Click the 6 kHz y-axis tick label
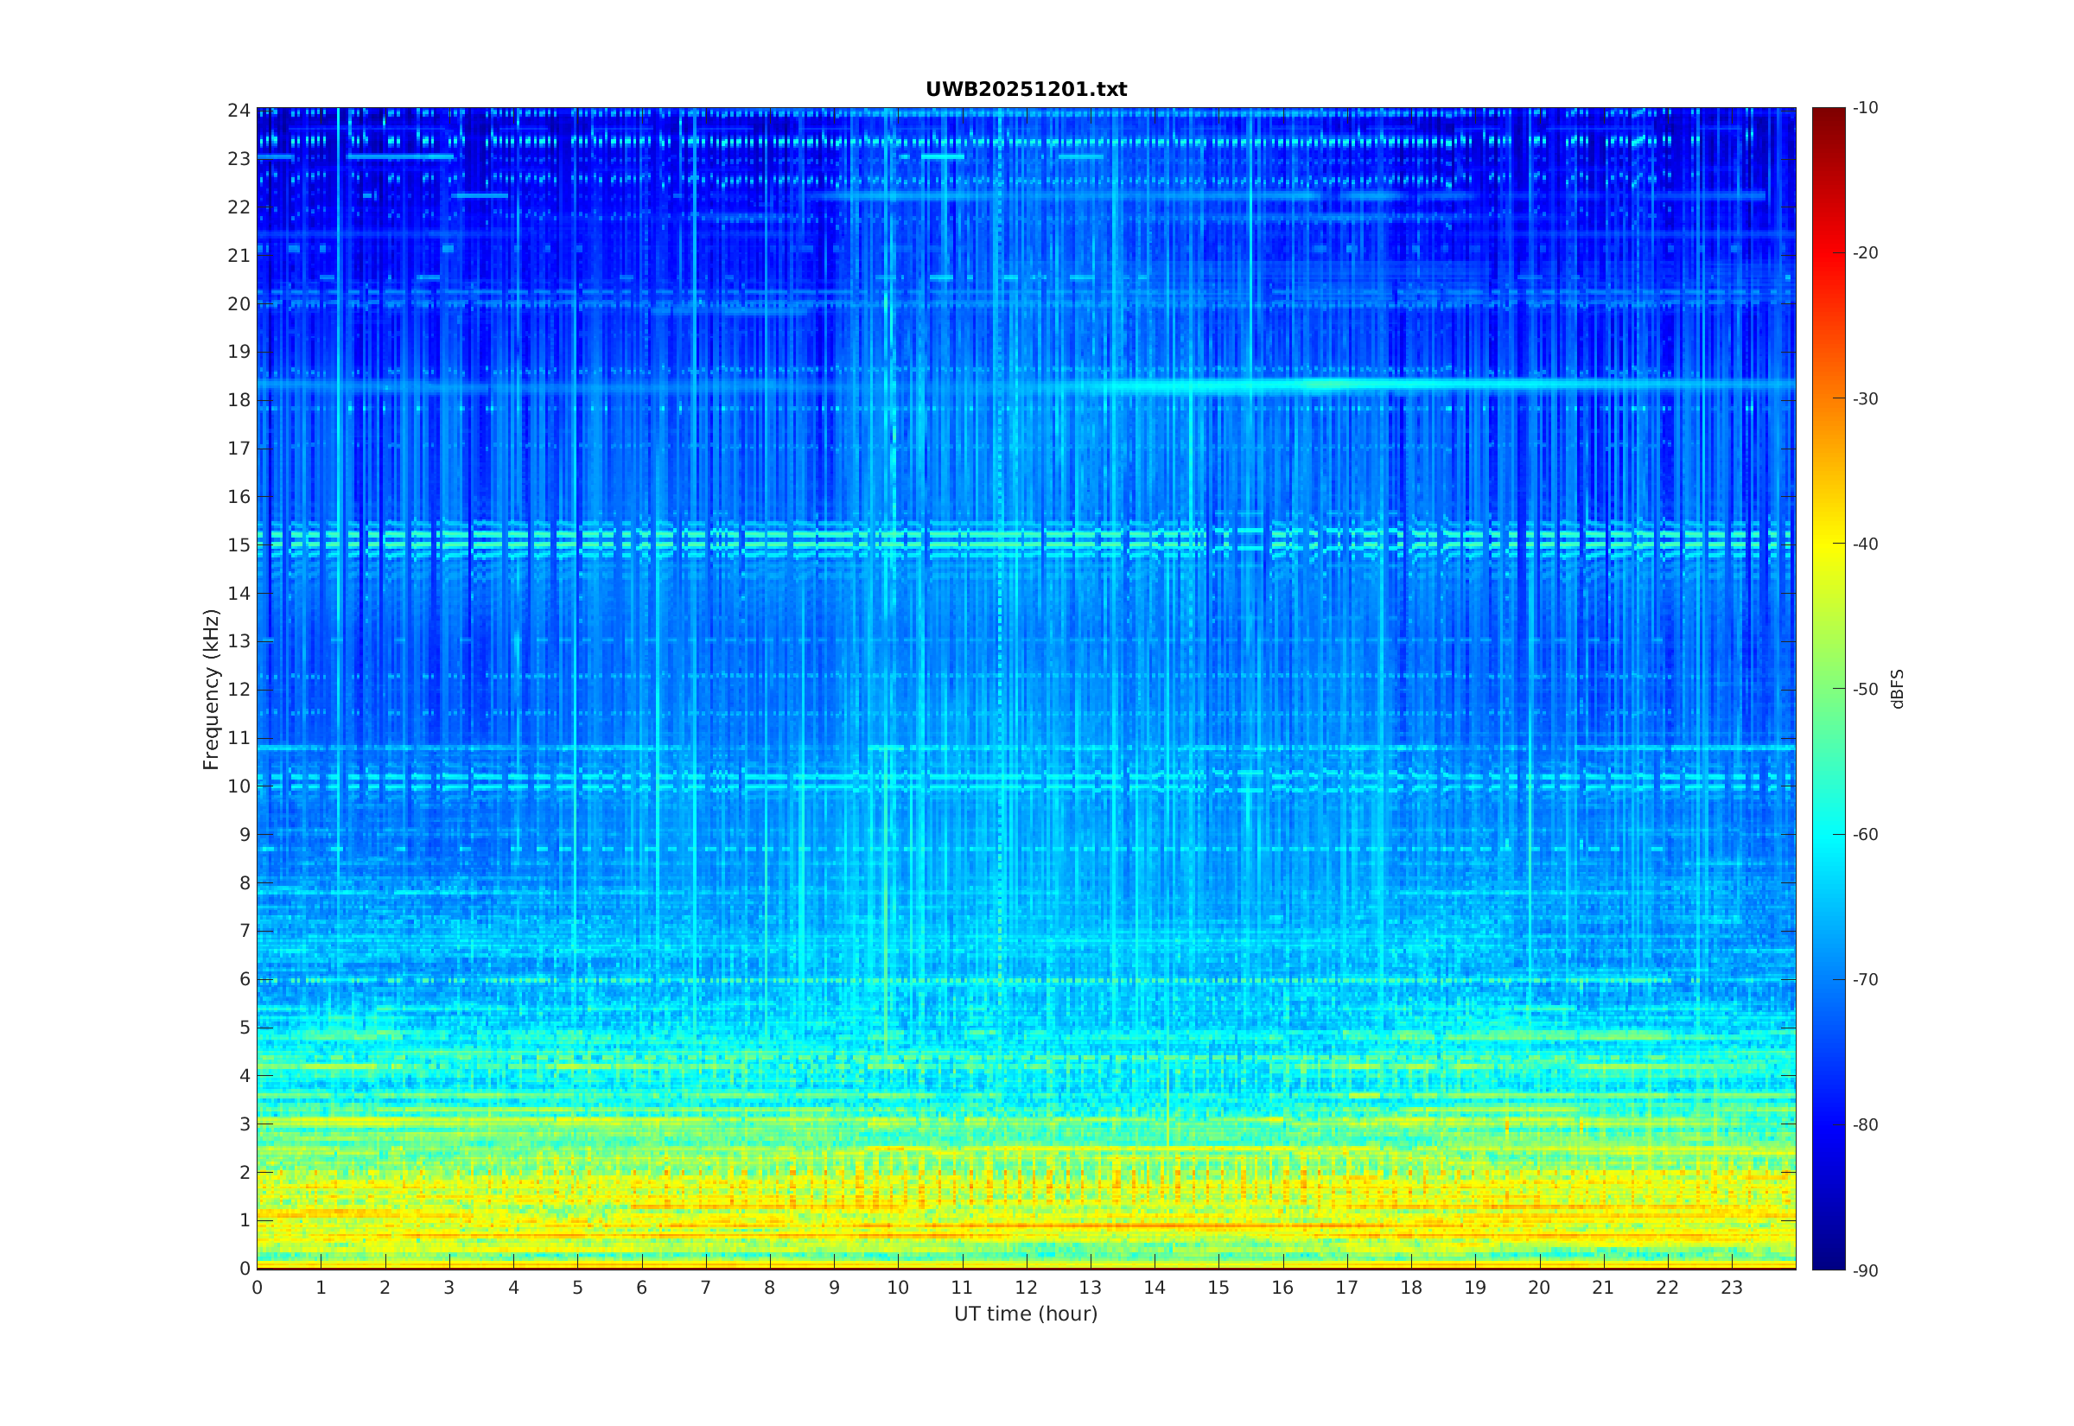Image resolution: width=2074 pixels, height=1426 pixels. tap(244, 979)
